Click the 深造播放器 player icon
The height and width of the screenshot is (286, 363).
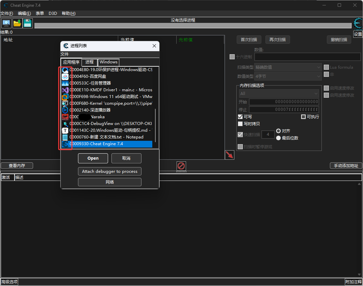(65, 110)
